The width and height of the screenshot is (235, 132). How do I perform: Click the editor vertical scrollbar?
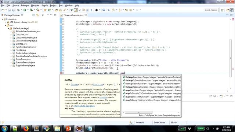[x=231, y=58]
